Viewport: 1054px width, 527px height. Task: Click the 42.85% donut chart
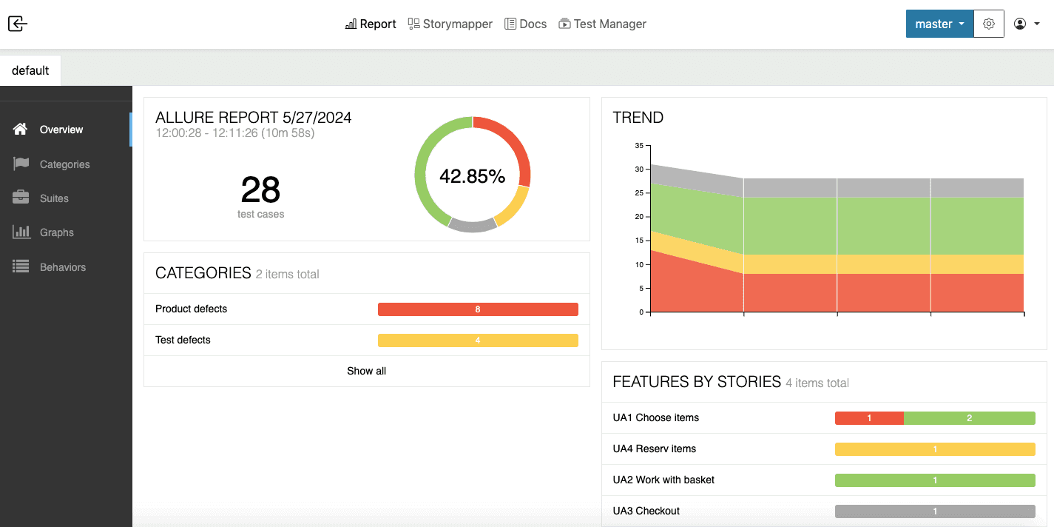(x=473, y=175)
